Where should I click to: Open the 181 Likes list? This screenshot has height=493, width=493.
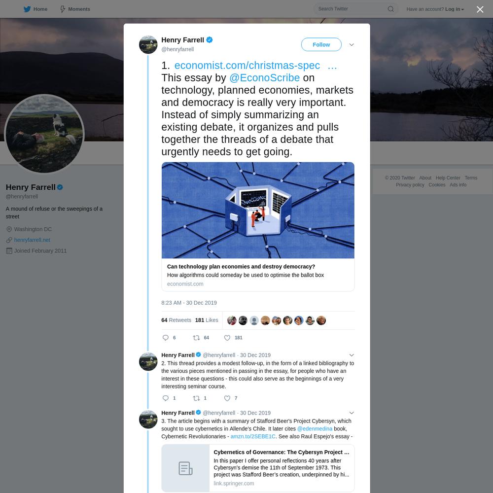(207, 320)
